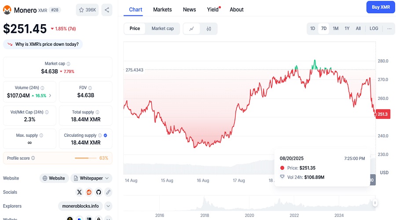Screen dimensions: 396x220
Task: Click the 16 Aug date axis label
Action: [203, 180]
